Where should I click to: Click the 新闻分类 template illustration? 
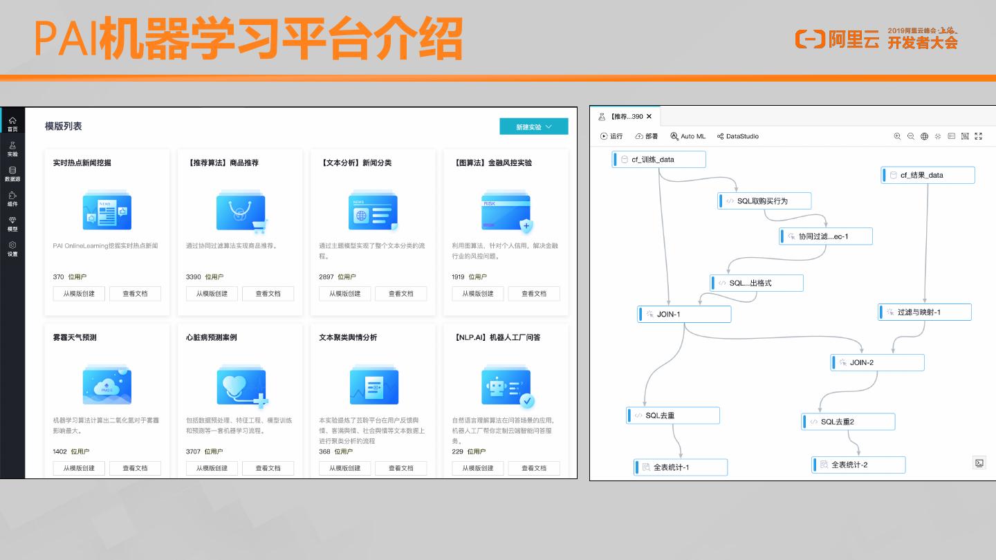373,211
